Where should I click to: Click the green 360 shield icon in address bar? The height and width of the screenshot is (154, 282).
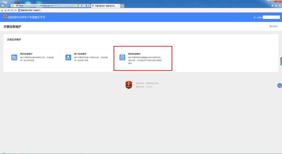pyautogui.click(x=78, y=5)
